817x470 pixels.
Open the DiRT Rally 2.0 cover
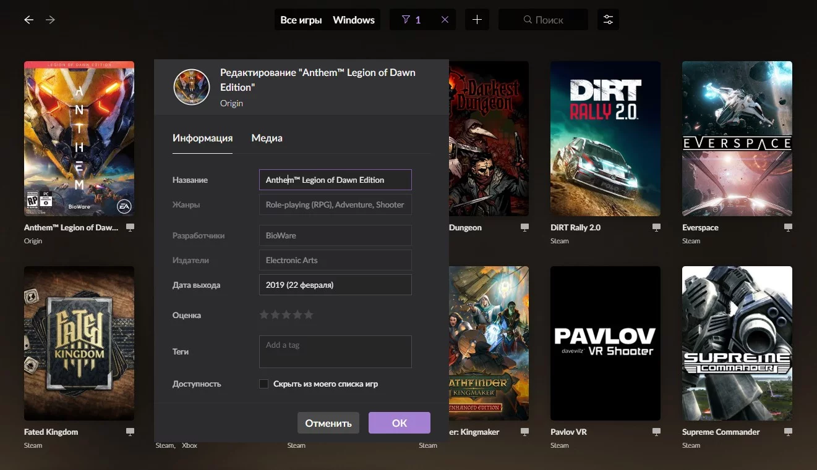[605, 138]
